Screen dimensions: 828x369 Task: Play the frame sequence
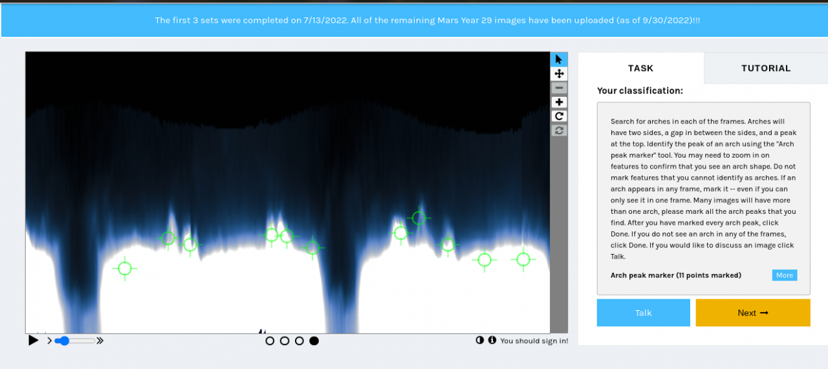click(x=33, y=341)
